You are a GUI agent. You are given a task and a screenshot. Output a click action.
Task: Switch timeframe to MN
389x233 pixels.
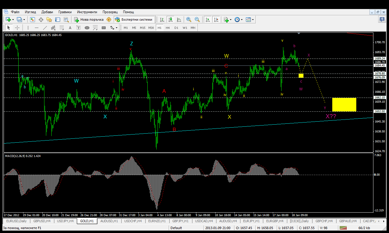tap(193, 28)
